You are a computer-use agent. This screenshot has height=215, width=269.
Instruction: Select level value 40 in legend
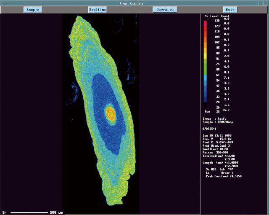[218, 91]
